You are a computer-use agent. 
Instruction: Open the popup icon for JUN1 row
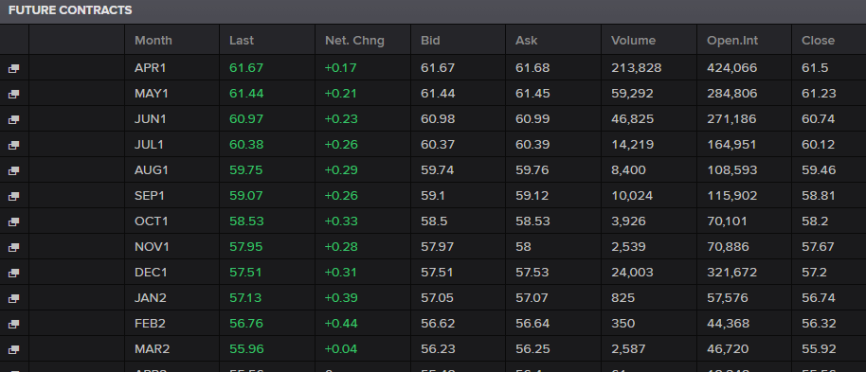[x=14, y=119]
